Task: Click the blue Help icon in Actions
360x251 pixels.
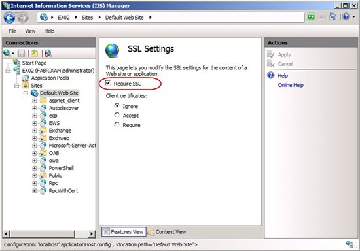Action: tap(271, 75)
